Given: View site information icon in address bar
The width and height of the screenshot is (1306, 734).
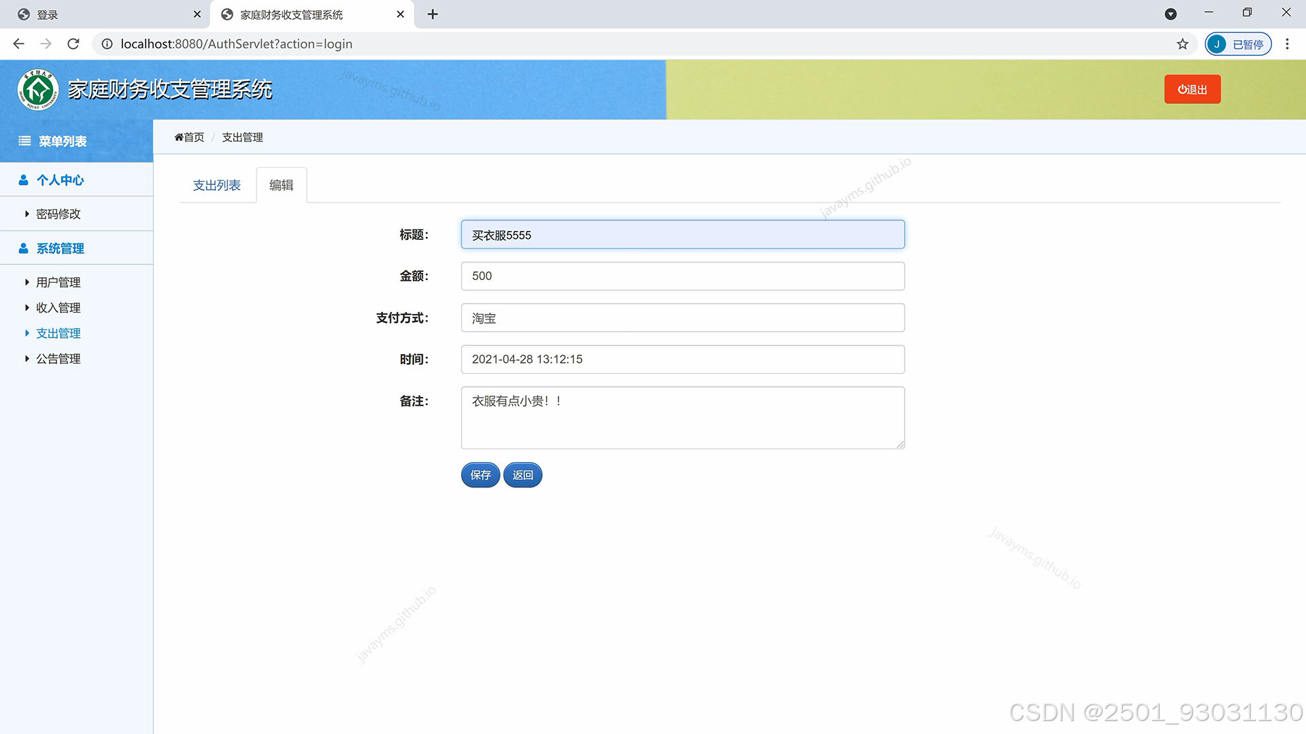Looking at the screenshot, I should click(x=107, y=44).
